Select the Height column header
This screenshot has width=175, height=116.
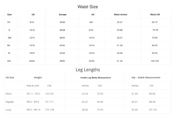(x=38, y=78)
